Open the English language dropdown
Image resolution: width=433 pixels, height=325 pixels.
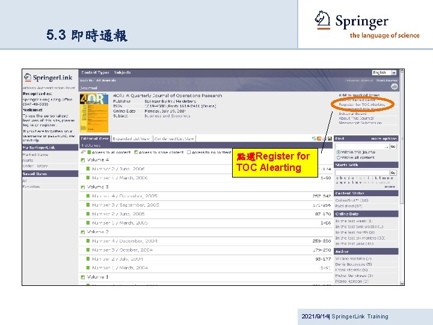[384, 73]
